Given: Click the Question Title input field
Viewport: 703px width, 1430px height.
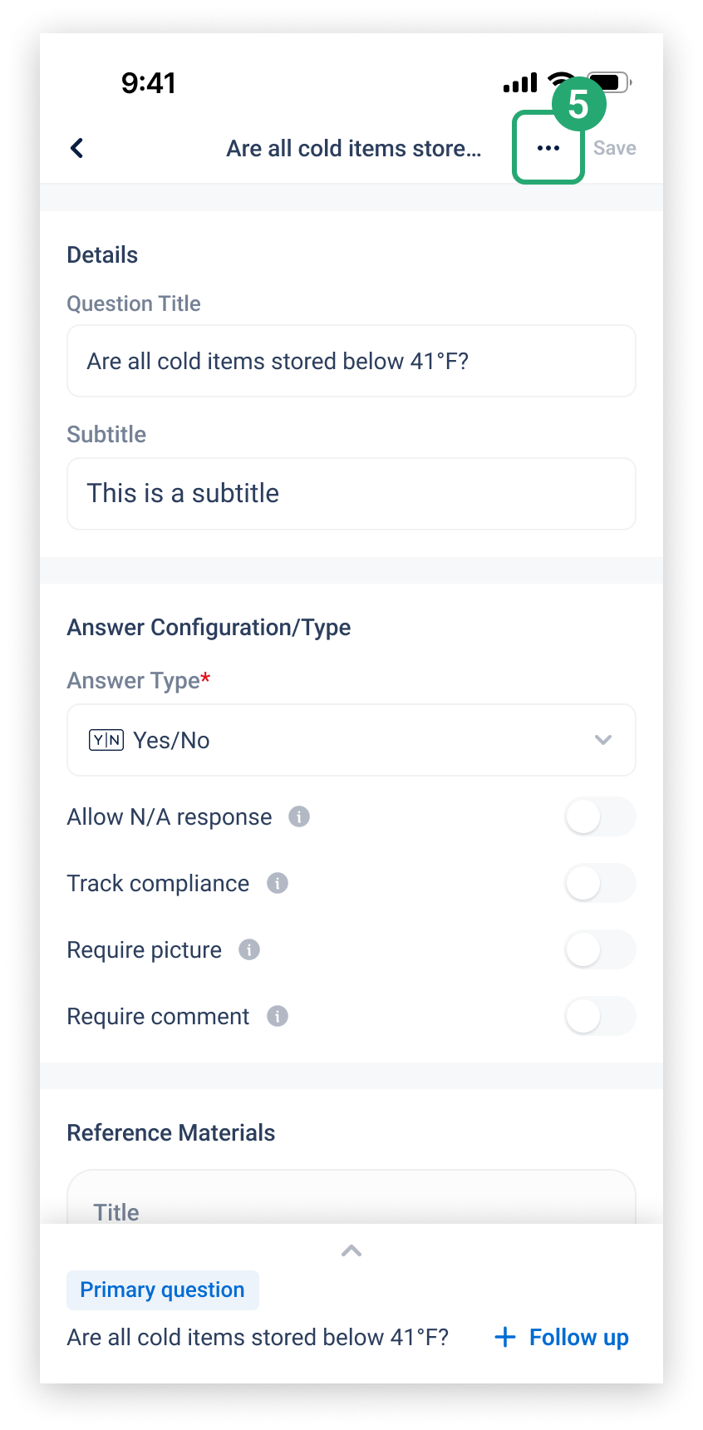Looking at the screenshot, I should (351, 361).
